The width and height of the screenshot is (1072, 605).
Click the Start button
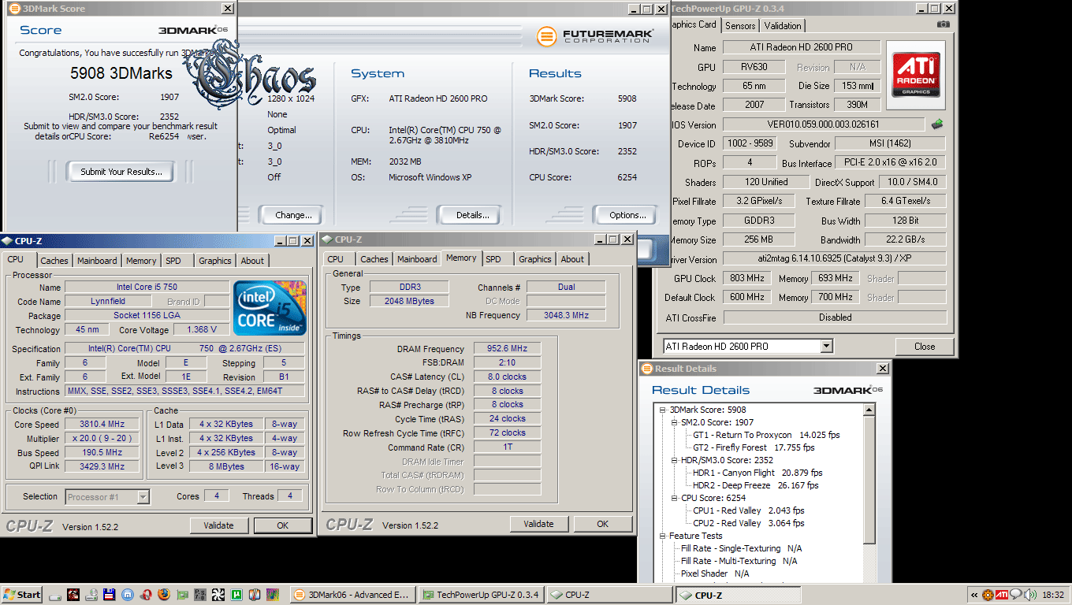21,595
